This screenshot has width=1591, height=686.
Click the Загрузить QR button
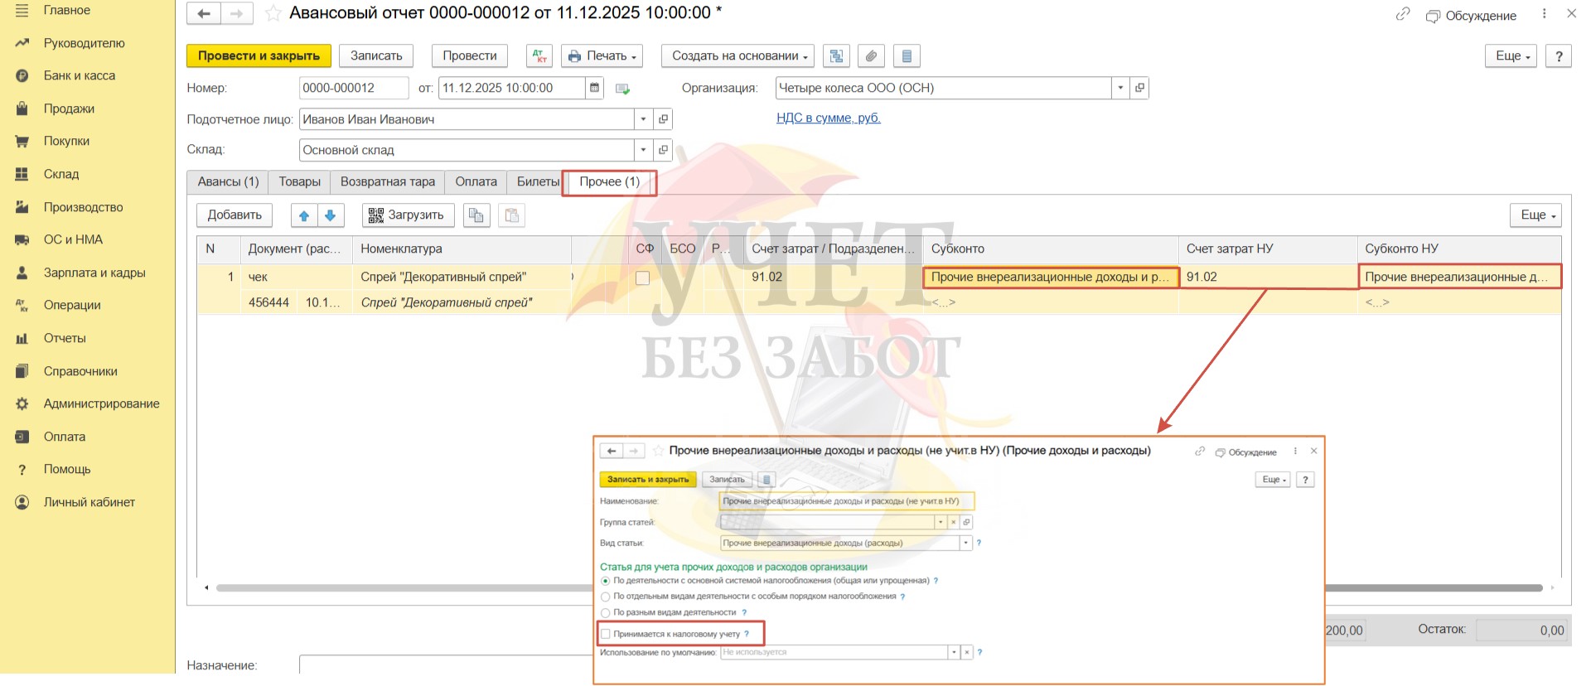pyautogui.click(x=408, y=215)
